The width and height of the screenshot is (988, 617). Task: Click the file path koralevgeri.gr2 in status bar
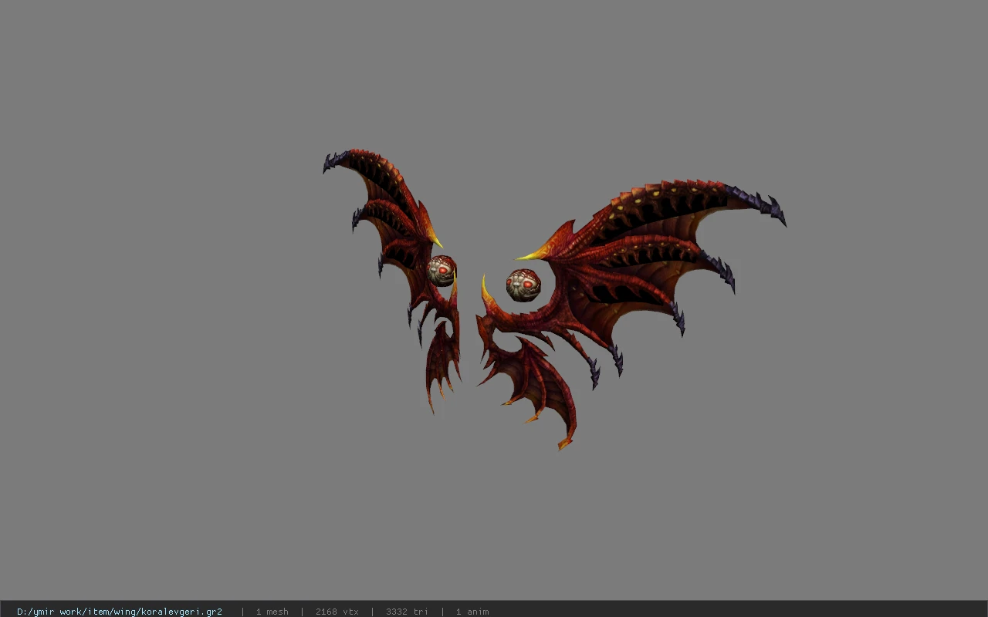(x=120, y=612)
